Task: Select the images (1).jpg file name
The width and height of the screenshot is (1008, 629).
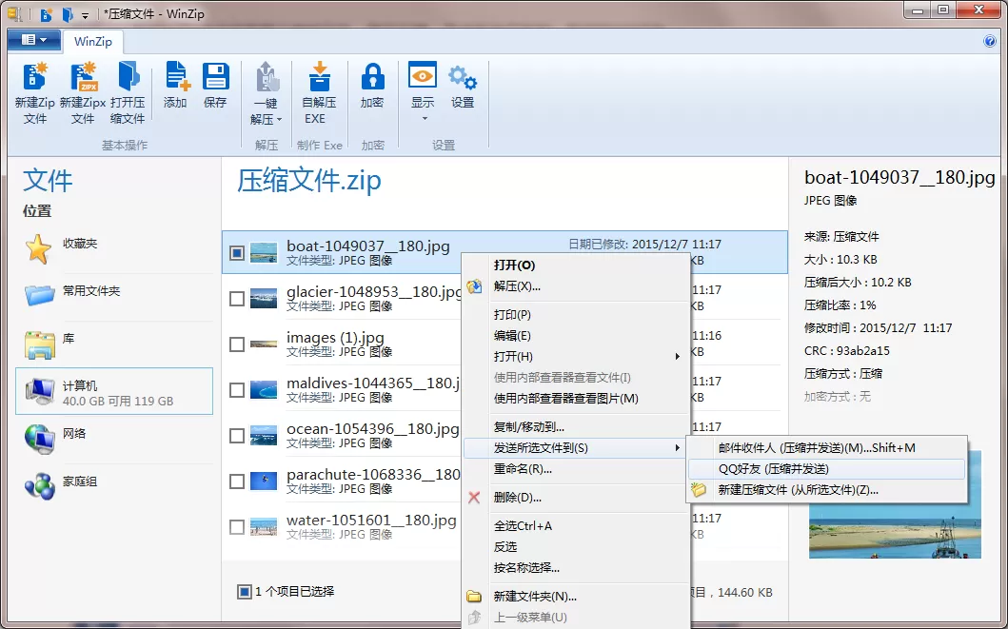Action: pyautogui.click(x=335, y=337)
